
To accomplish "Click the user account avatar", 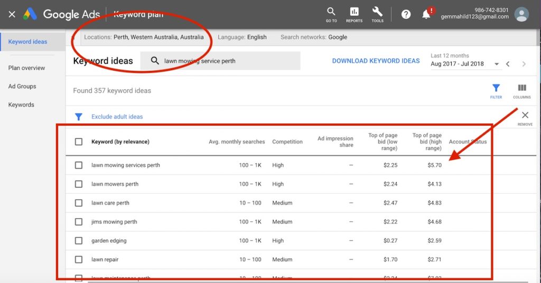I will click(521, 14).
